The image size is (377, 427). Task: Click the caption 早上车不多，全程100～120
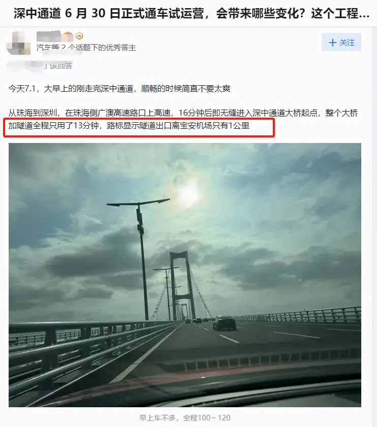pos(184,418)
